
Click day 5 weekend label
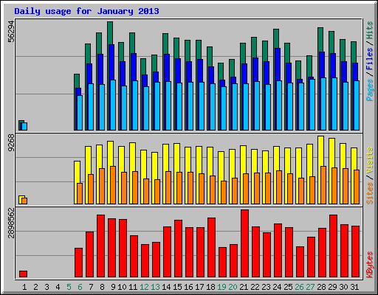69,287
